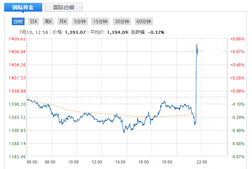Click the +0.86% percentage axis label
Screen dimensions: 252x169
click(237, 39)
